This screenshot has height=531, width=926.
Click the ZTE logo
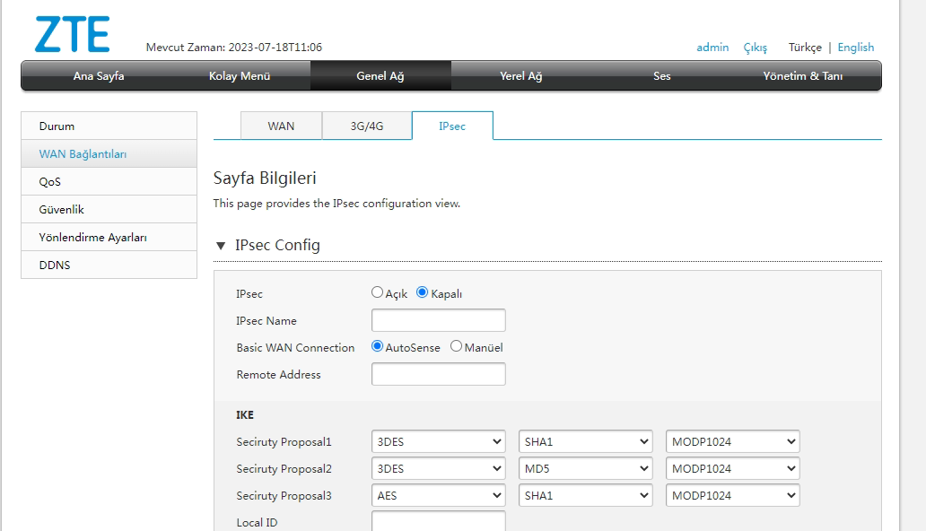[71, 33]
